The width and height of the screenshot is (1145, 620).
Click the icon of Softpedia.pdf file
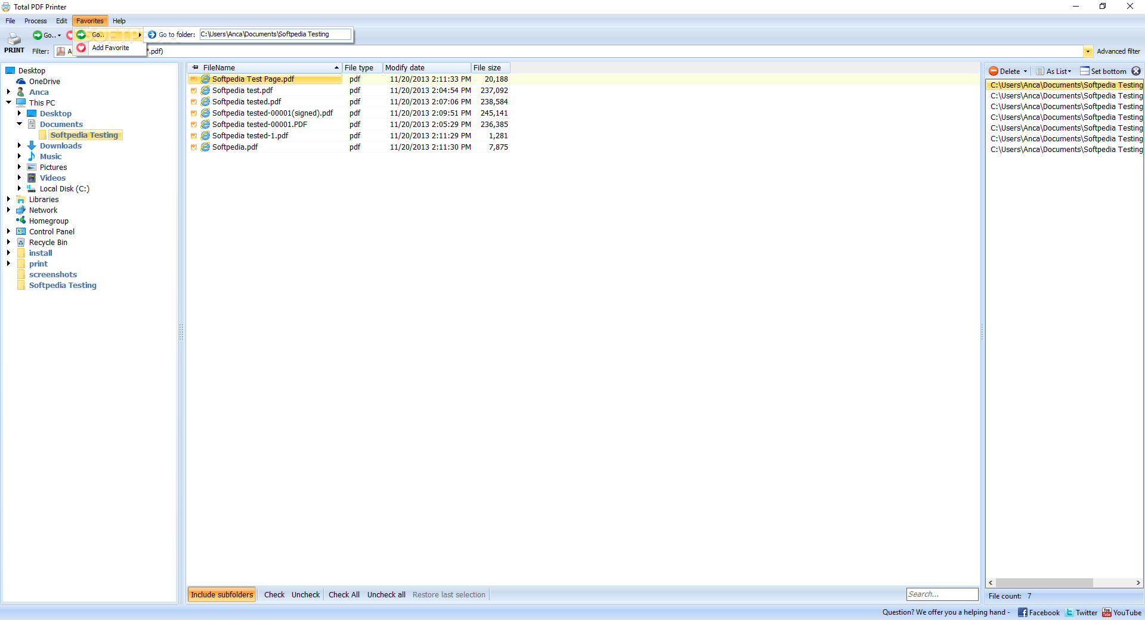206,147
